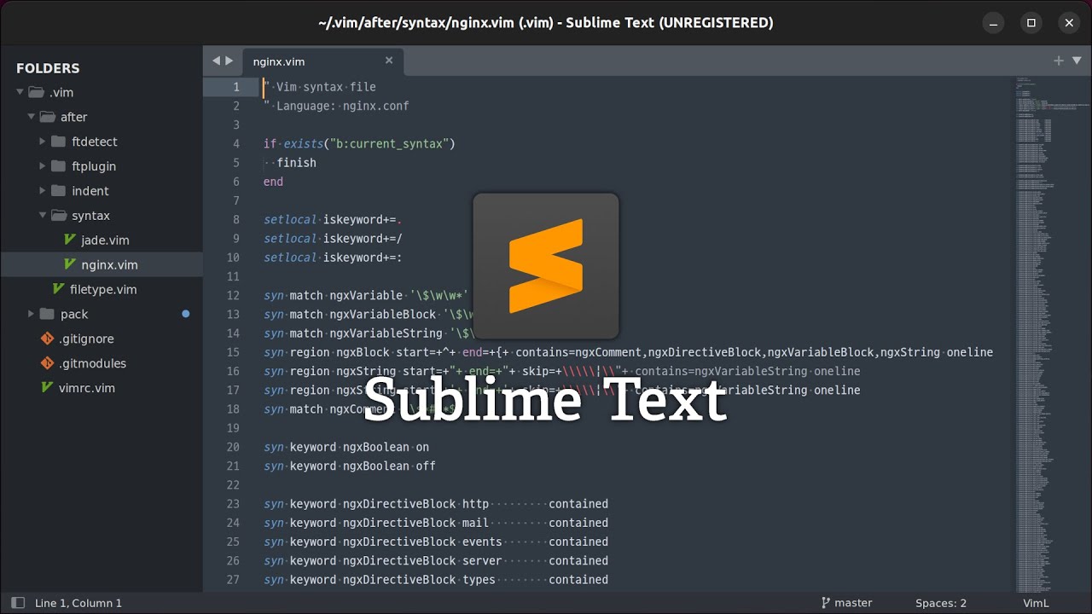Click line number 20 in gutter

tap(233, 447)
